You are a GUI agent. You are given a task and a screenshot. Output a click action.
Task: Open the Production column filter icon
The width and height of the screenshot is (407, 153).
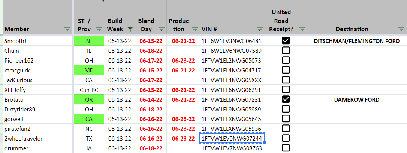click(x=195, y=29)
